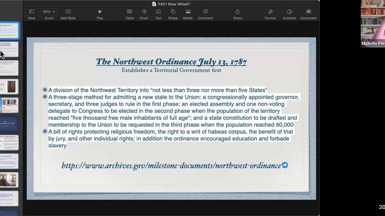Open the Shape picker
The height and width of the screenshot is (216, 385).
point(173,14)
